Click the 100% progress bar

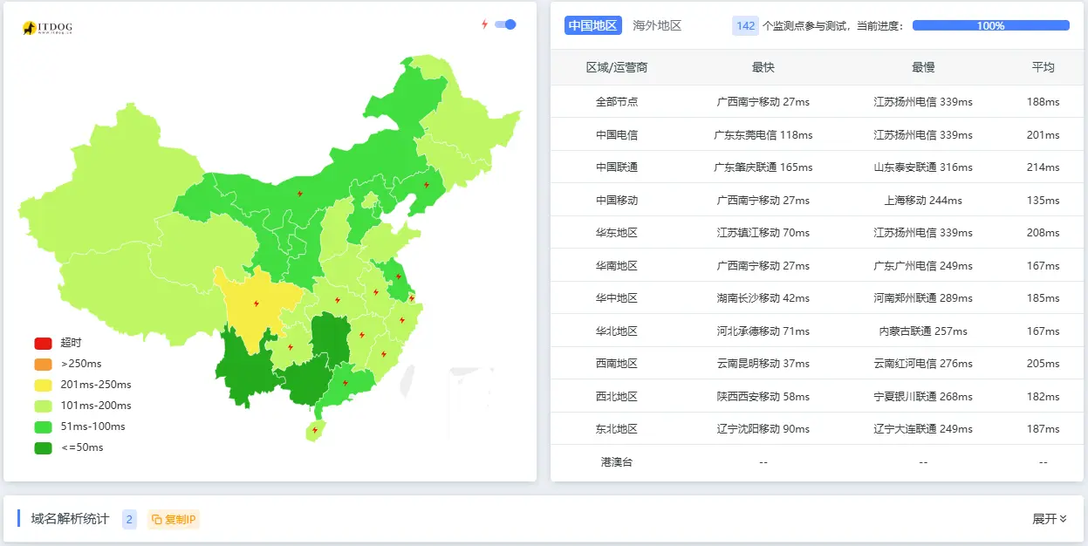(990, 25)
